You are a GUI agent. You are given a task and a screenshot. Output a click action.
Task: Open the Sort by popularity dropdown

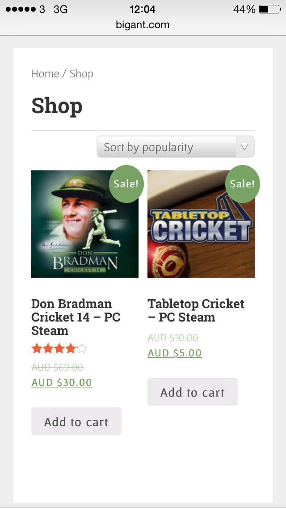click(176, 147)
